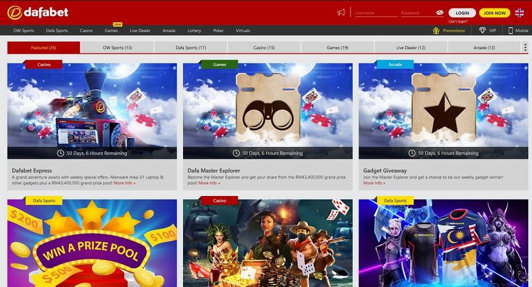Click the Mobile phone icon
This screenshot has width=532, height=287.
click(x=511, y=30)
